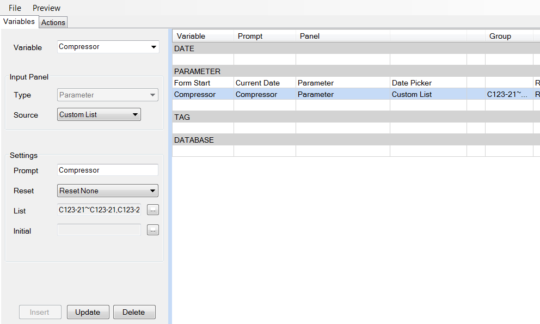
Task: Open the File menu
Action: click(x=15, y=8)
